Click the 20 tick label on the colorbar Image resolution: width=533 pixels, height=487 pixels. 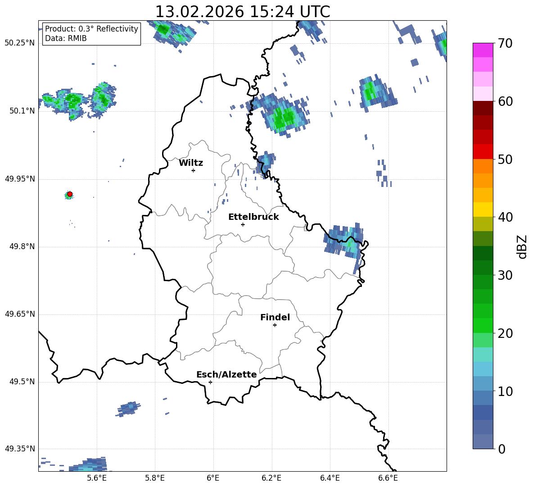[x=505, y=333]
